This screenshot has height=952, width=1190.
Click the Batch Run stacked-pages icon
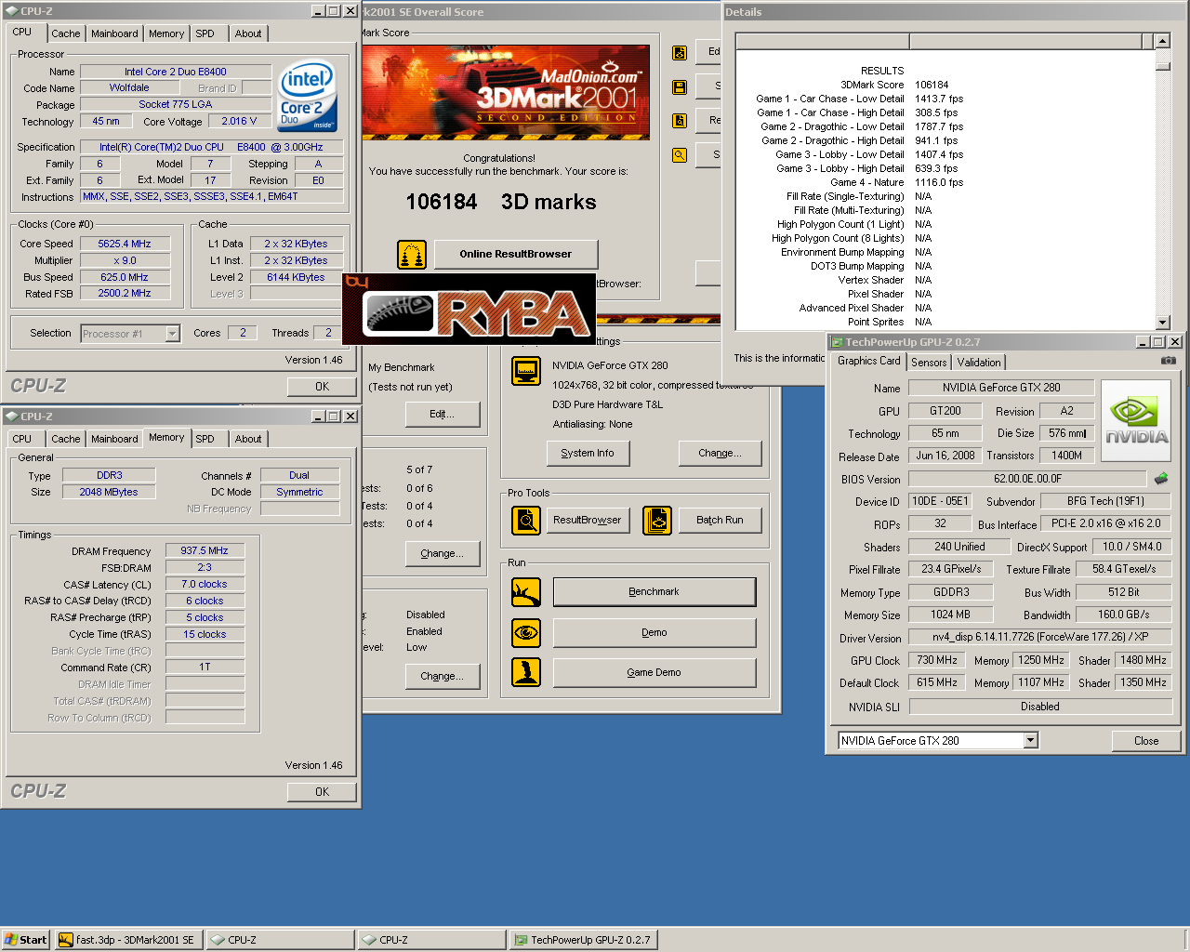click(x=657, y=521)
